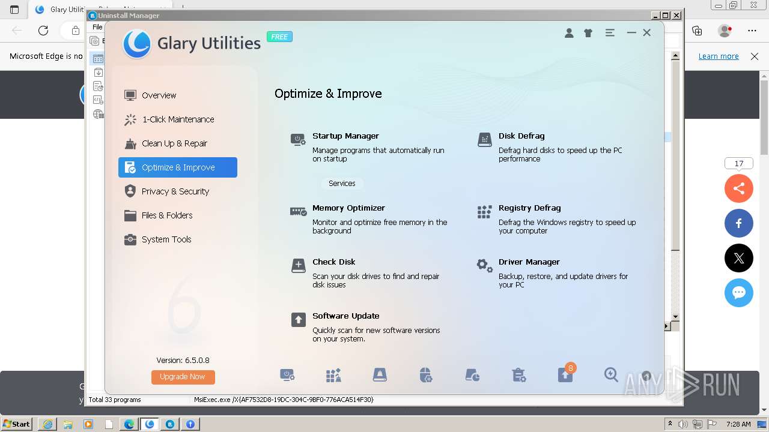This screenshot has height=432, width=769.
Task: Select calendar view icon in Uninstall Manager sidebar
Action: pos(97,59)
